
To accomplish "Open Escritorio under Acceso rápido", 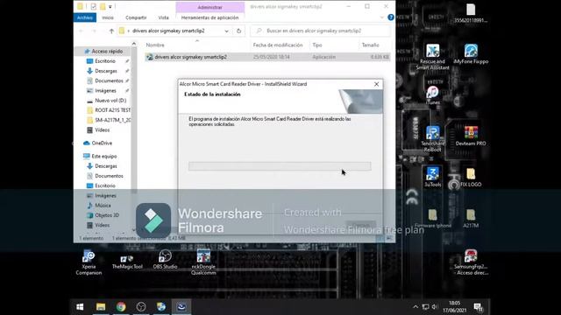I will click(105, 61).
